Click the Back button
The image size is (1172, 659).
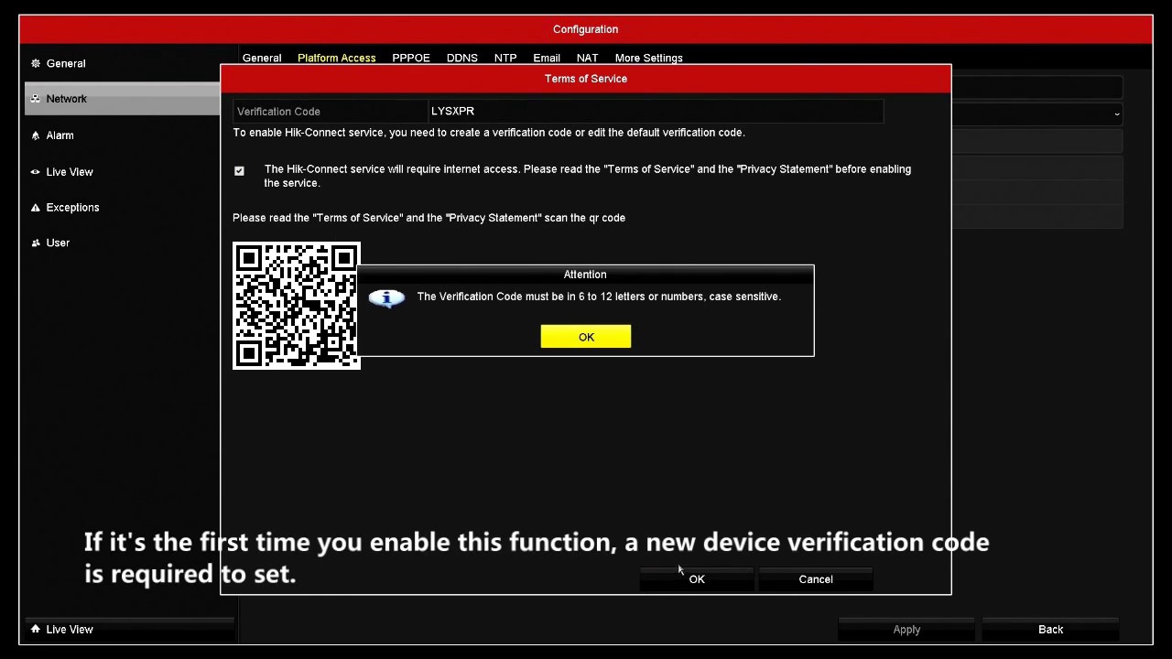1051,630
